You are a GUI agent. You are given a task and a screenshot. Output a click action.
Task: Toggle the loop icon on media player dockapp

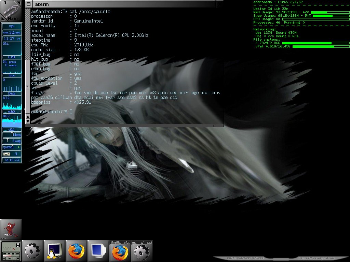pyautogui.click(x=18, y=244)
